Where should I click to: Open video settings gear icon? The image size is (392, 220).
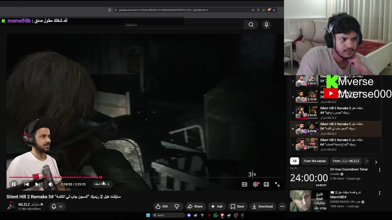click(255, 184)
